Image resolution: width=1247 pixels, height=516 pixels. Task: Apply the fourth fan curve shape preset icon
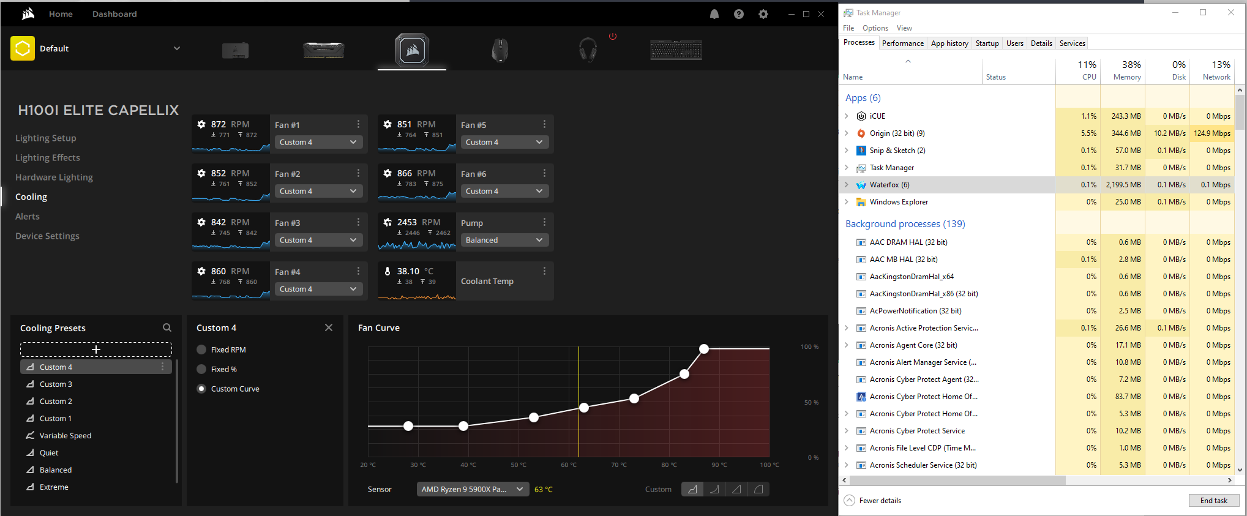coord(758,489)
